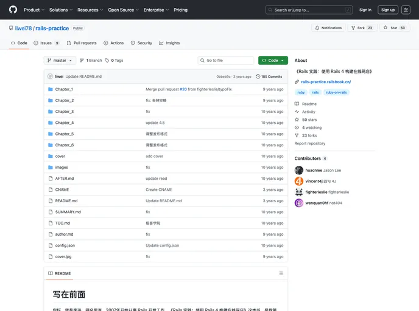Screen dimensions: 419x311
Task: Open the AFTER.md file
Action: point(65,179)
